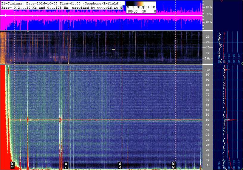Click the 95 label on E-field frequency axis

[x=207, y=75]
